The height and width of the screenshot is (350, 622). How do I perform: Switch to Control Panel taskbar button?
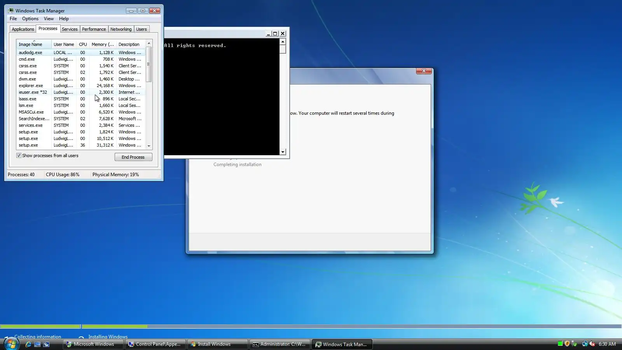pyautogui.click(x=155, y=344)
